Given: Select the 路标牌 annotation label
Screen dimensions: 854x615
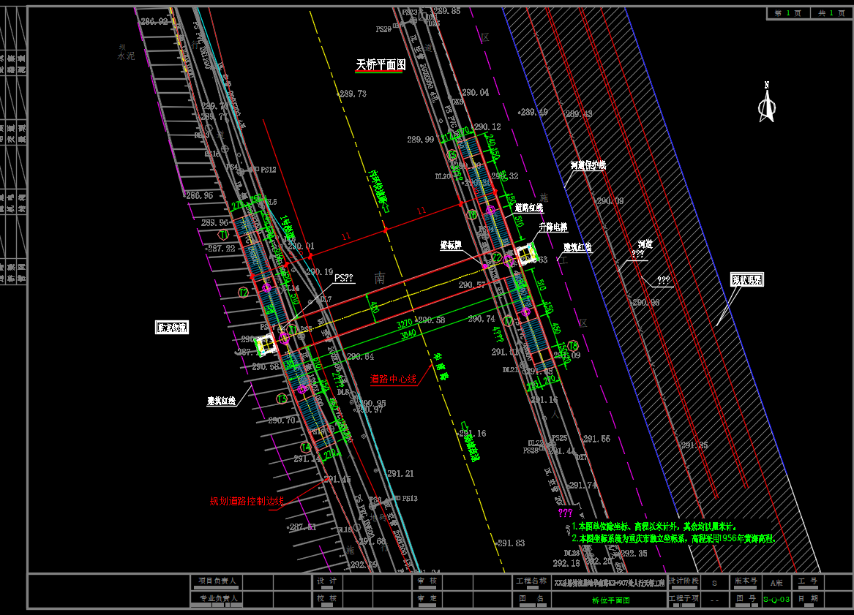Looking at the screenshot, I should [451, 245].
